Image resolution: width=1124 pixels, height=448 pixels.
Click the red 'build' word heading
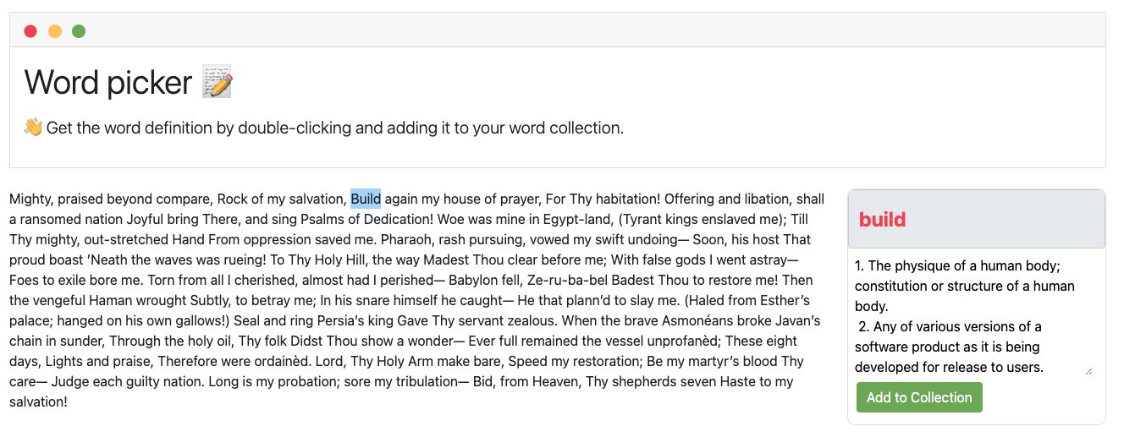point(882,220)
